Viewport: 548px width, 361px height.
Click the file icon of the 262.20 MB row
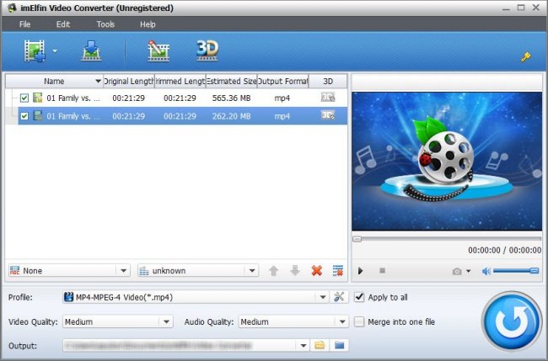point(37,115)
